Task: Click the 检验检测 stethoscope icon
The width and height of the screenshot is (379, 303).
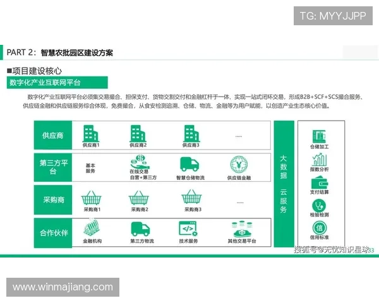Action: point(319,205)
